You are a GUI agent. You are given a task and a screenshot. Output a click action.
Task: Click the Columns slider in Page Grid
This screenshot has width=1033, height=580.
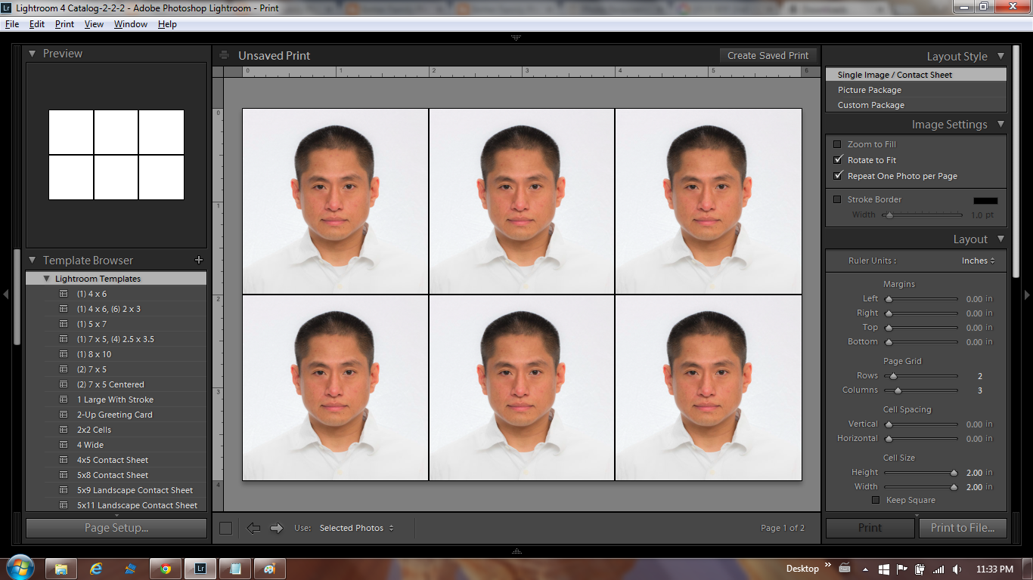[921, 390]
